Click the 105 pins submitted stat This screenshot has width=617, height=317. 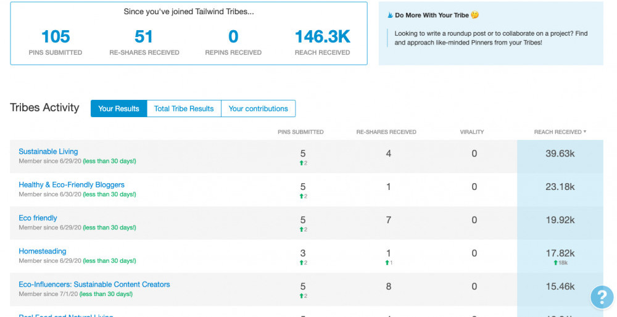click(x=56, y=37)
